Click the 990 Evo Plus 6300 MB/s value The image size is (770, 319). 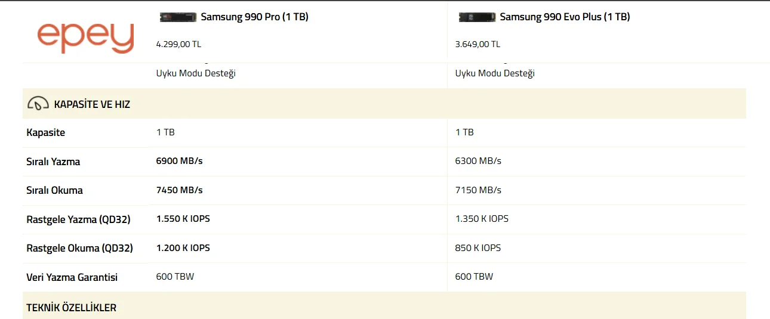[478, 161]
